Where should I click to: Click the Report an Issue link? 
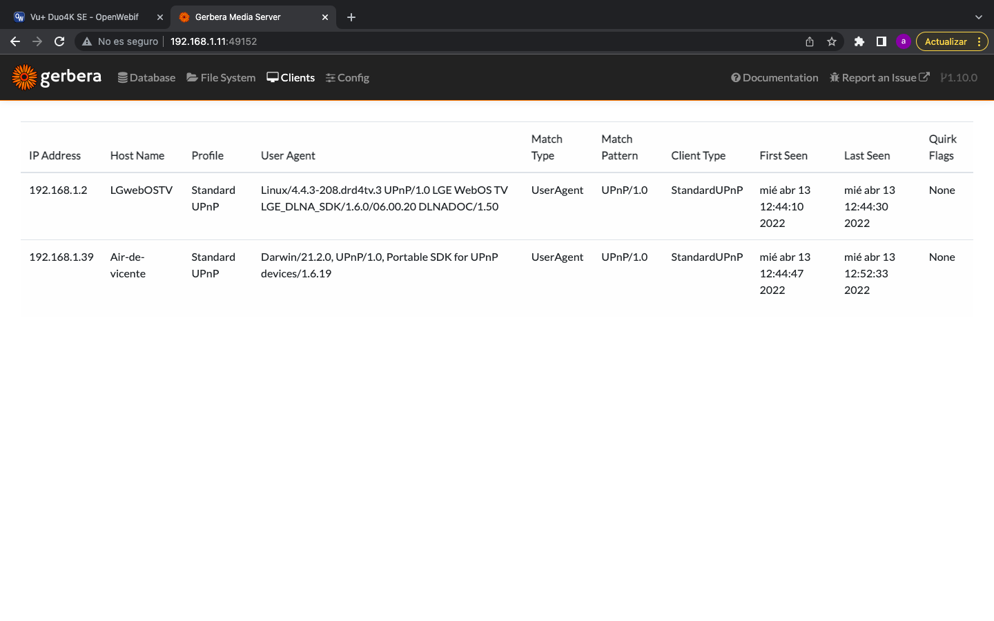click(x=879, y=78)
